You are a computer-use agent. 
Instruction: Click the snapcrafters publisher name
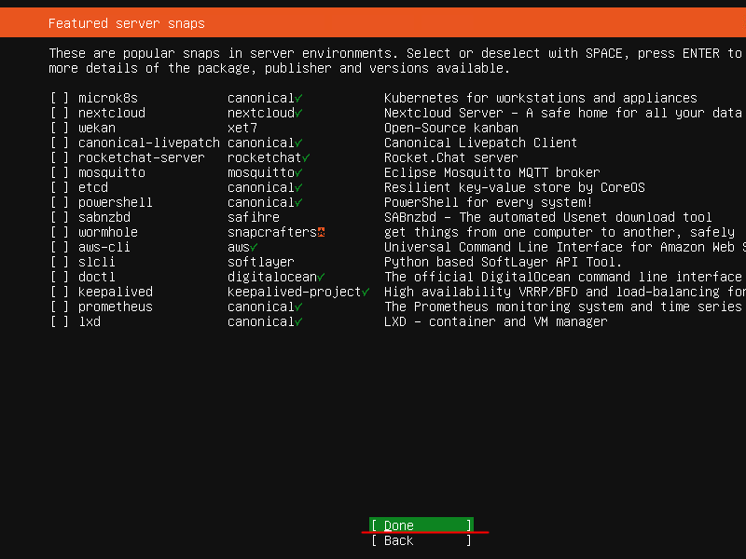coord(272,232)
